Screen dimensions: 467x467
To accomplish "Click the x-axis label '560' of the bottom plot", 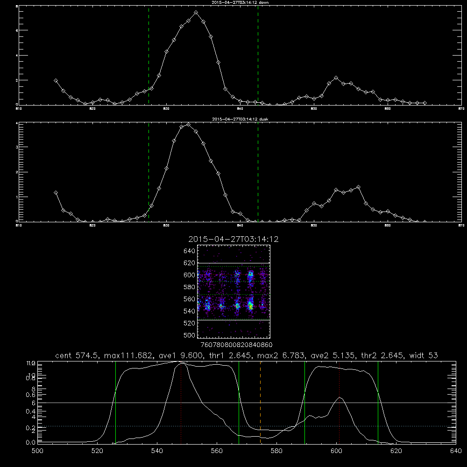I will pos(217,451).
